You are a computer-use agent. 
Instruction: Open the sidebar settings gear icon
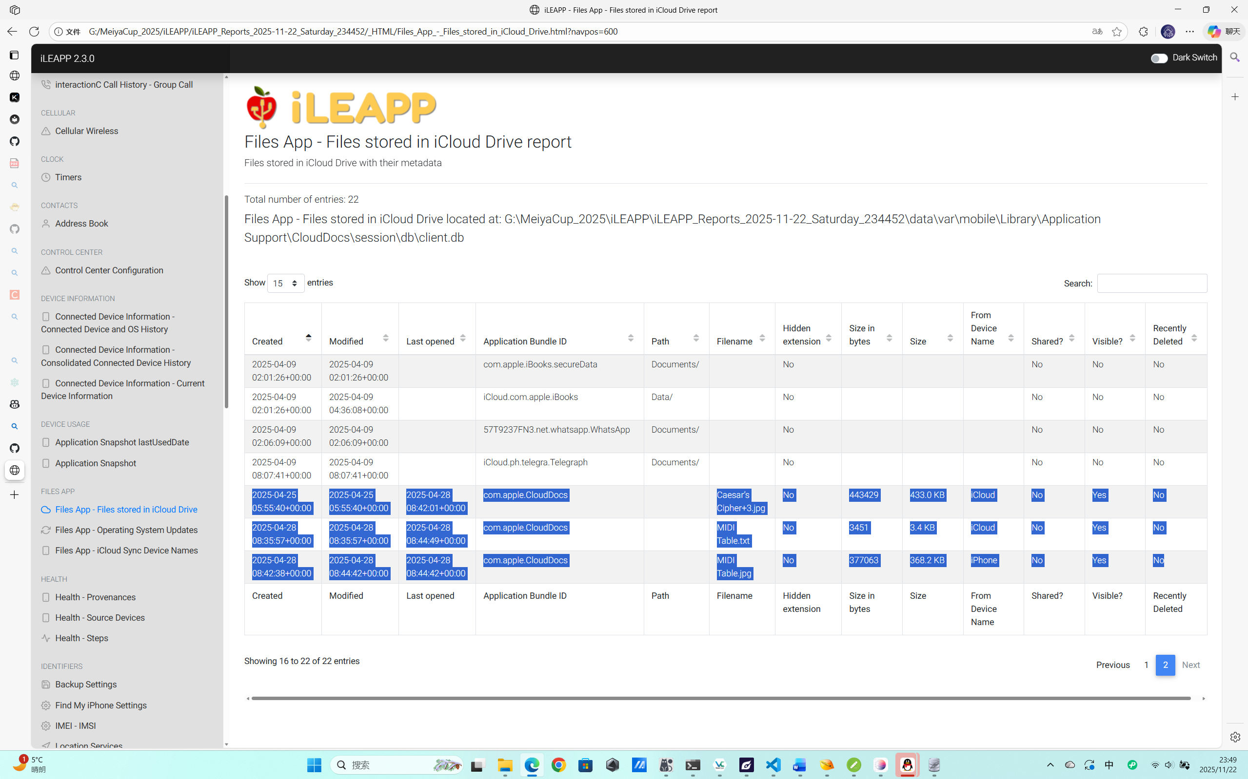[x=1235, y=737]
